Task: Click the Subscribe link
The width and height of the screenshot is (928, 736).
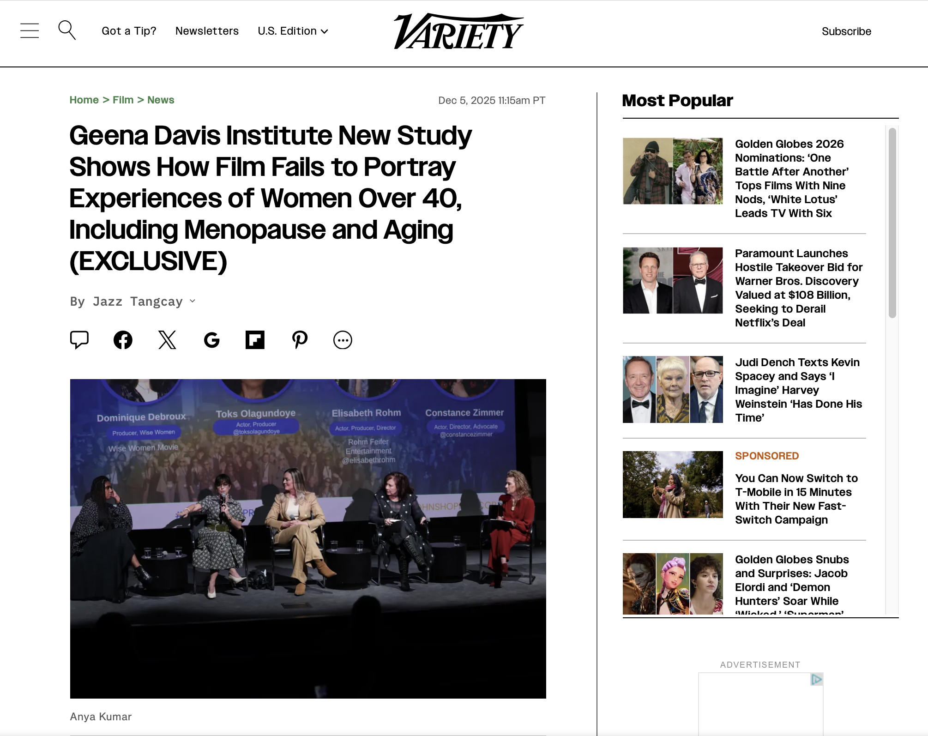Action: click(x=846, y=31)
